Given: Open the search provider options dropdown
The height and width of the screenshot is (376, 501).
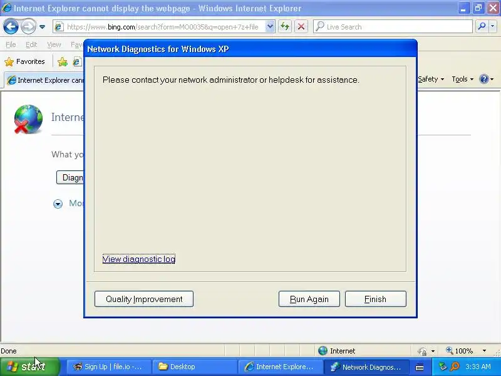Looking at the screenshot, I should [493, 27].
